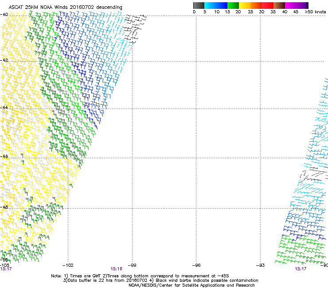
Task: Click legend tick label '25'
Action: coord(250,12)
